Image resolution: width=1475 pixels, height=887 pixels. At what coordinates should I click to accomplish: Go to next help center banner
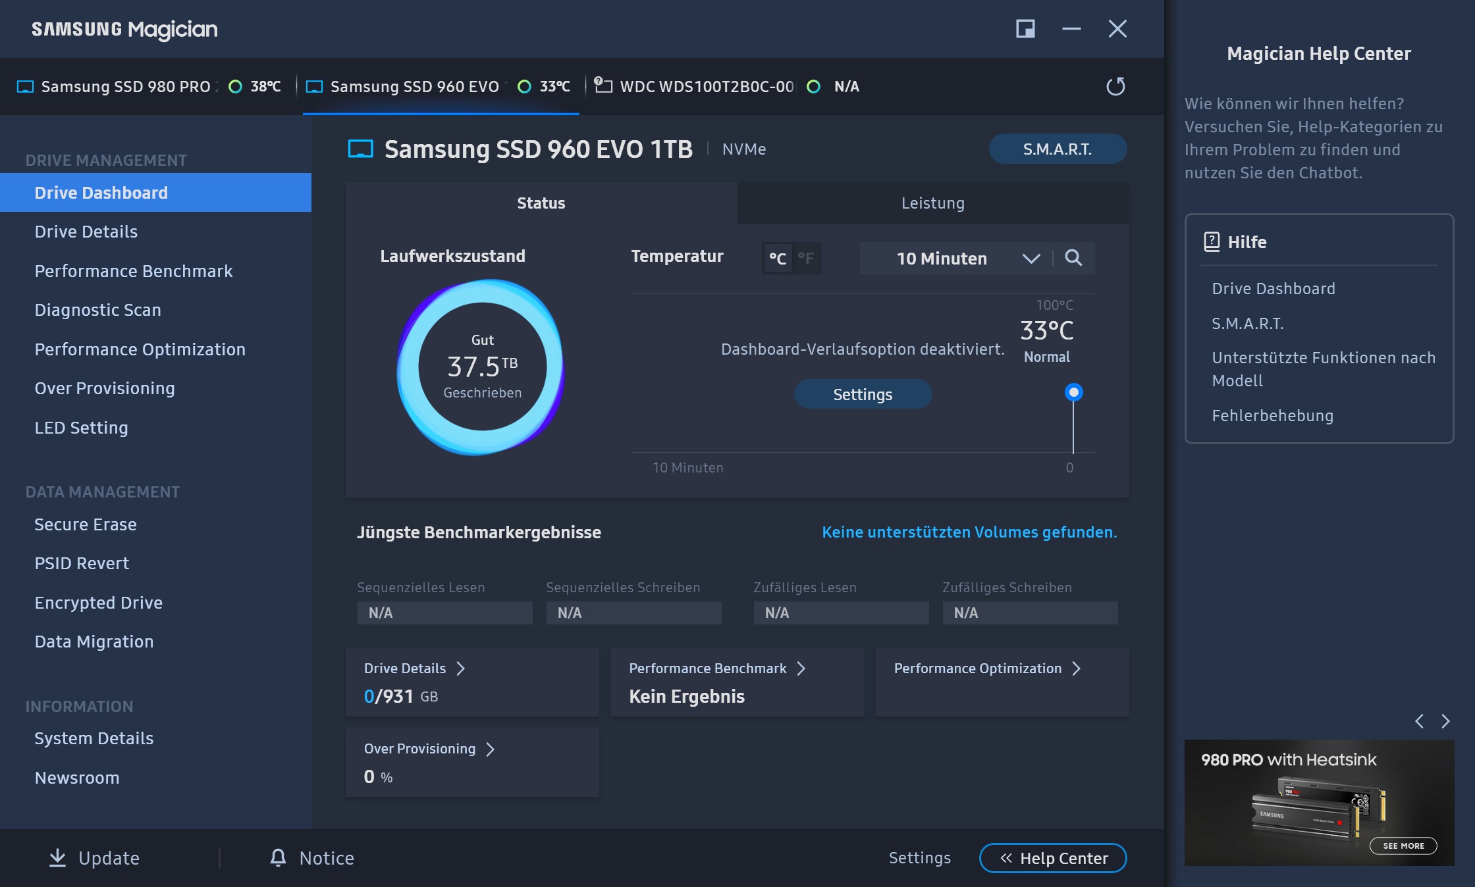pyautogui.click(x=1445, y=721)
